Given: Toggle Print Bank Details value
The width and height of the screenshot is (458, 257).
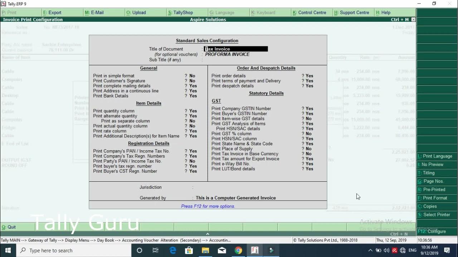Looking at the screenshot, I should coord(193,96).
